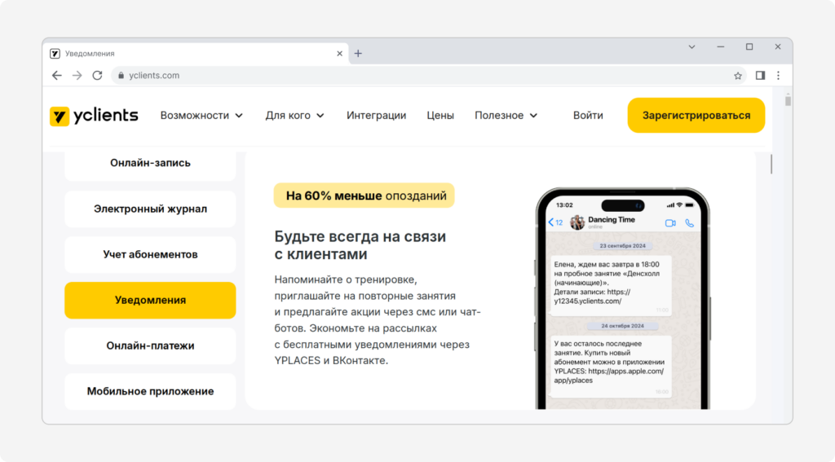Click the tab search chevron in the title bar

tap(691, 46)
